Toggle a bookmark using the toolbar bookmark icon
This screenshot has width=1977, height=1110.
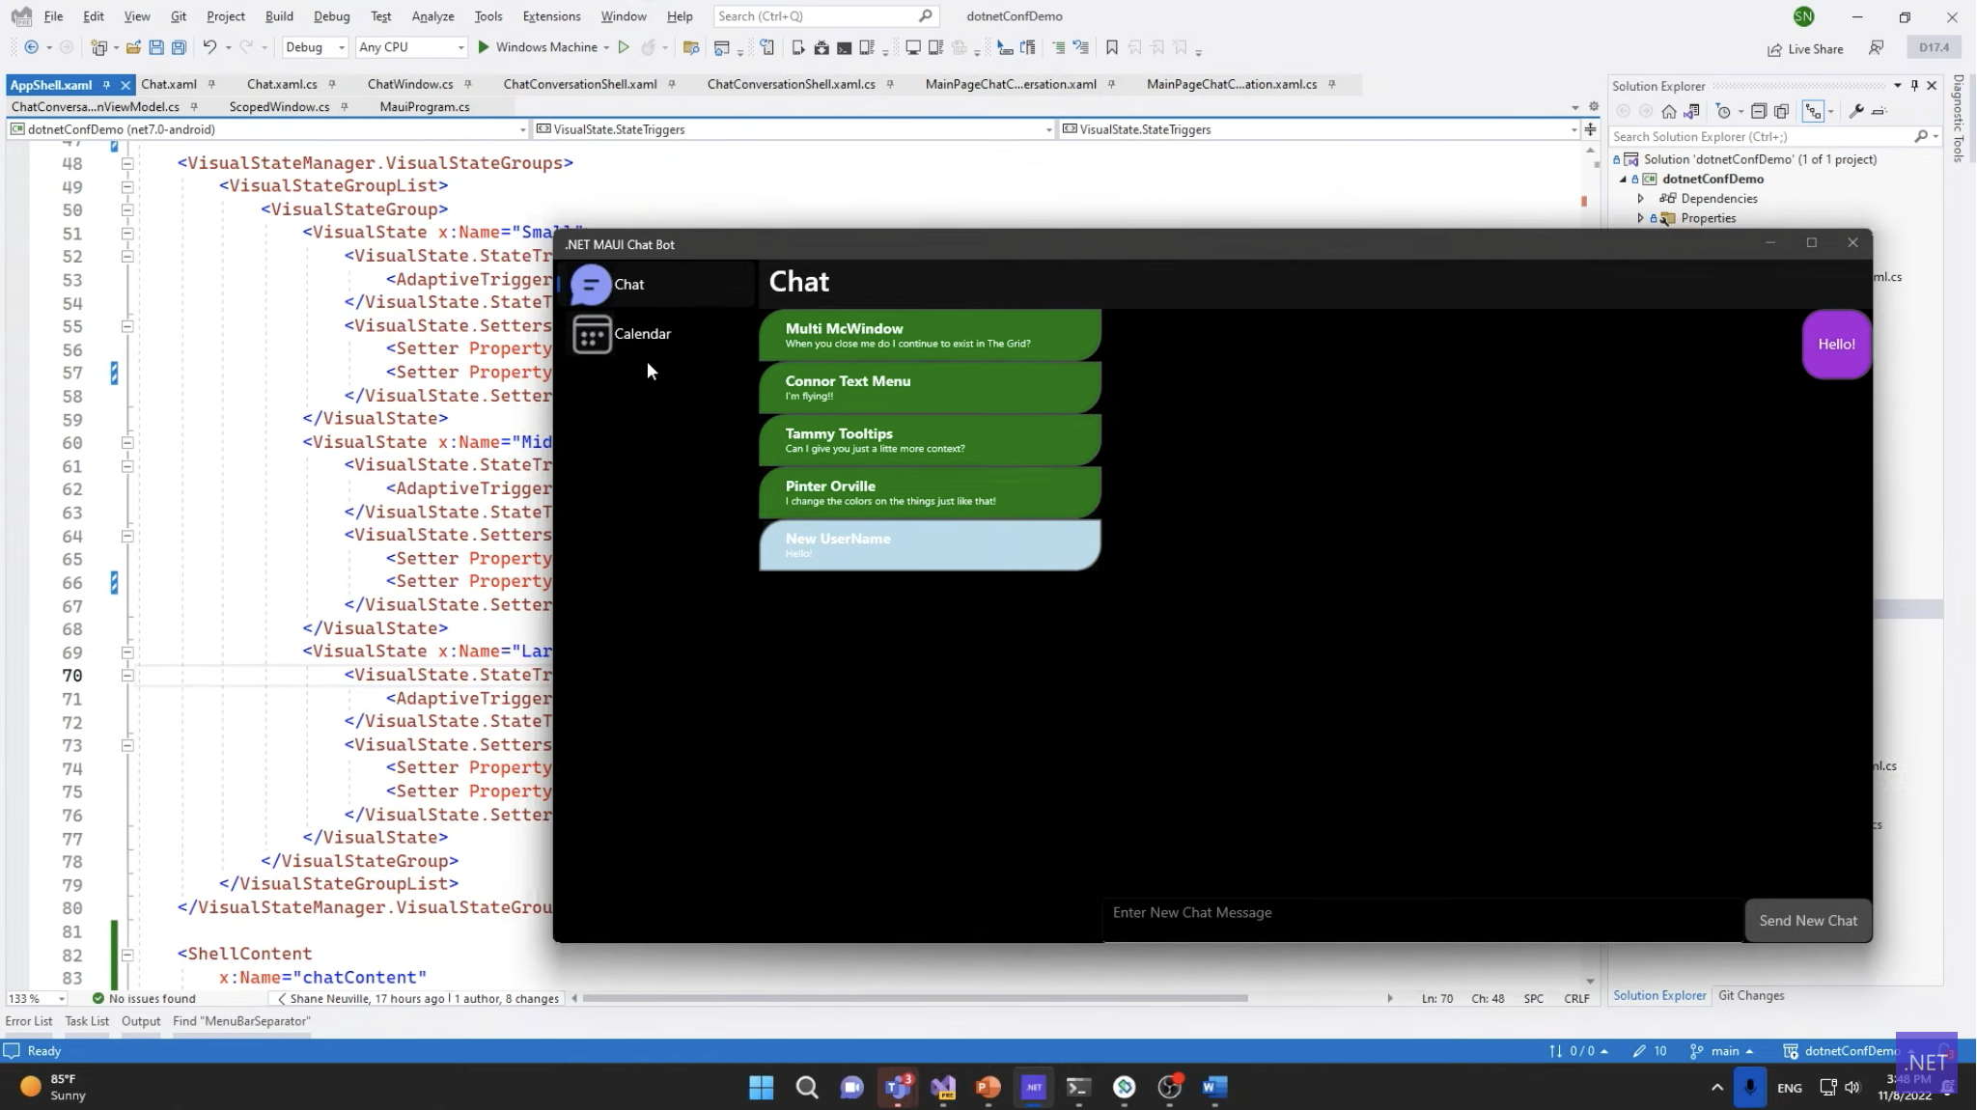(1112, 47)
